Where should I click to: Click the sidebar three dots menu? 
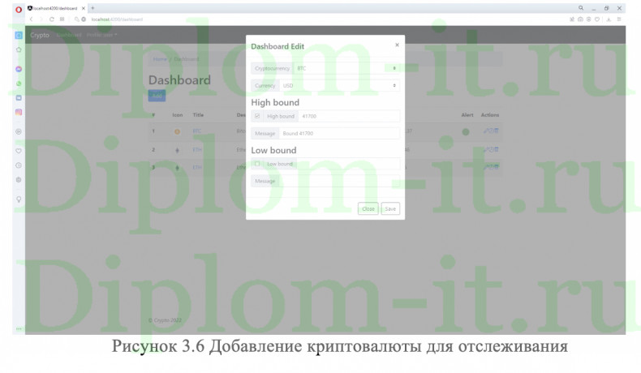pos(19,328)
